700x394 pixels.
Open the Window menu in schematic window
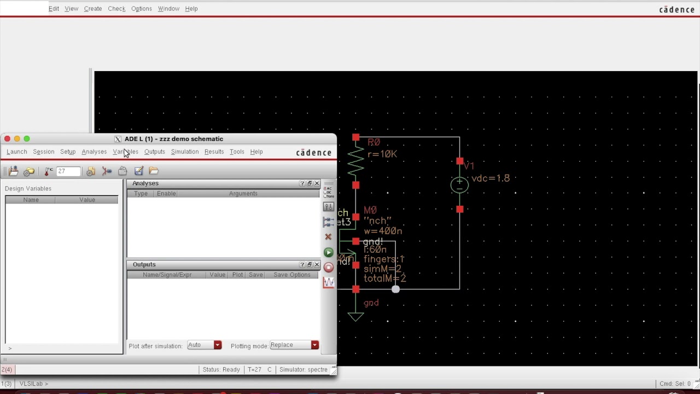tap(168, 9)
